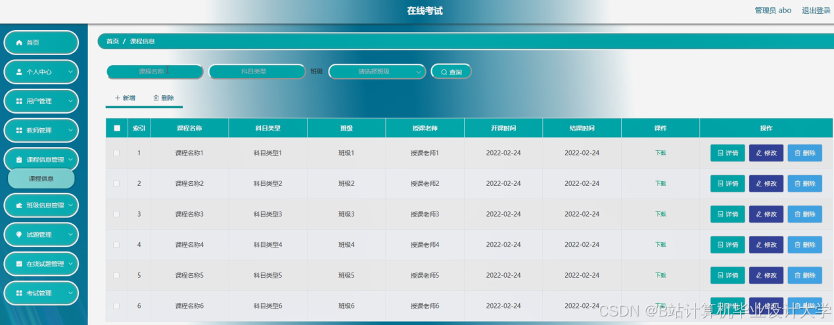Click the 在线考试 page title
The height and width of the screenshot is (325, 834).
425,11
